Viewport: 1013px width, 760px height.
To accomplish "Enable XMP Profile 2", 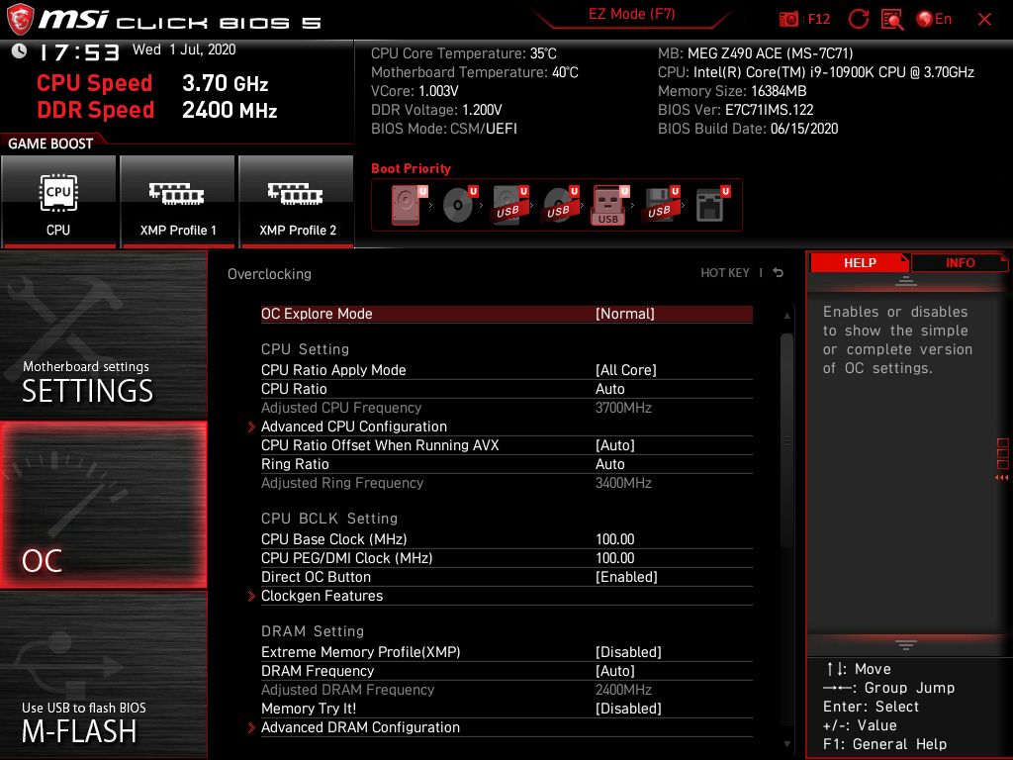I will (295, 202).
